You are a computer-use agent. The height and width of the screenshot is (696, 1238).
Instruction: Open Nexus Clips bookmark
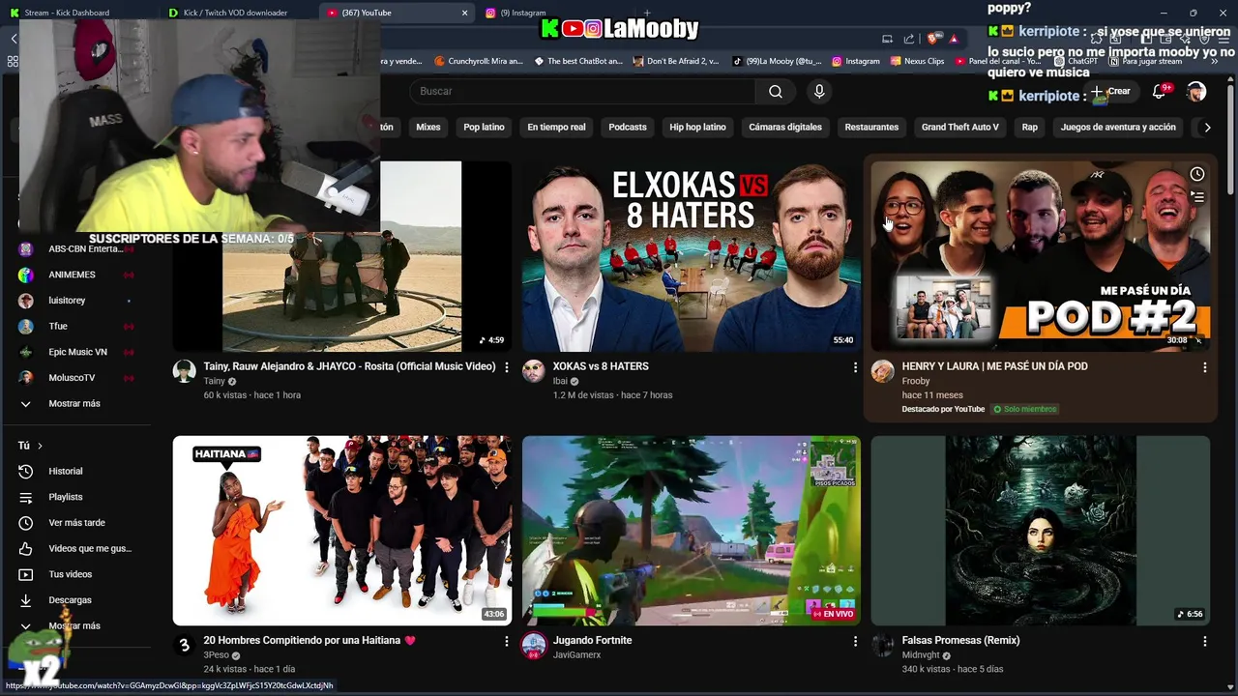click(x=917, y=61)
